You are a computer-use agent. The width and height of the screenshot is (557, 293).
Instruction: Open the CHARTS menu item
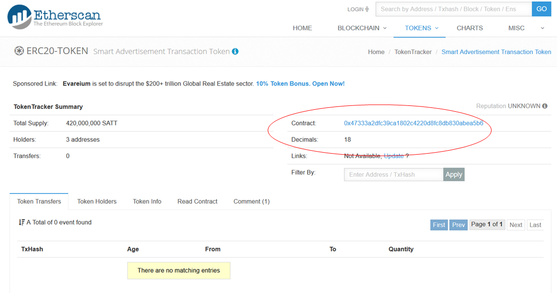click(x=469, y=28)
